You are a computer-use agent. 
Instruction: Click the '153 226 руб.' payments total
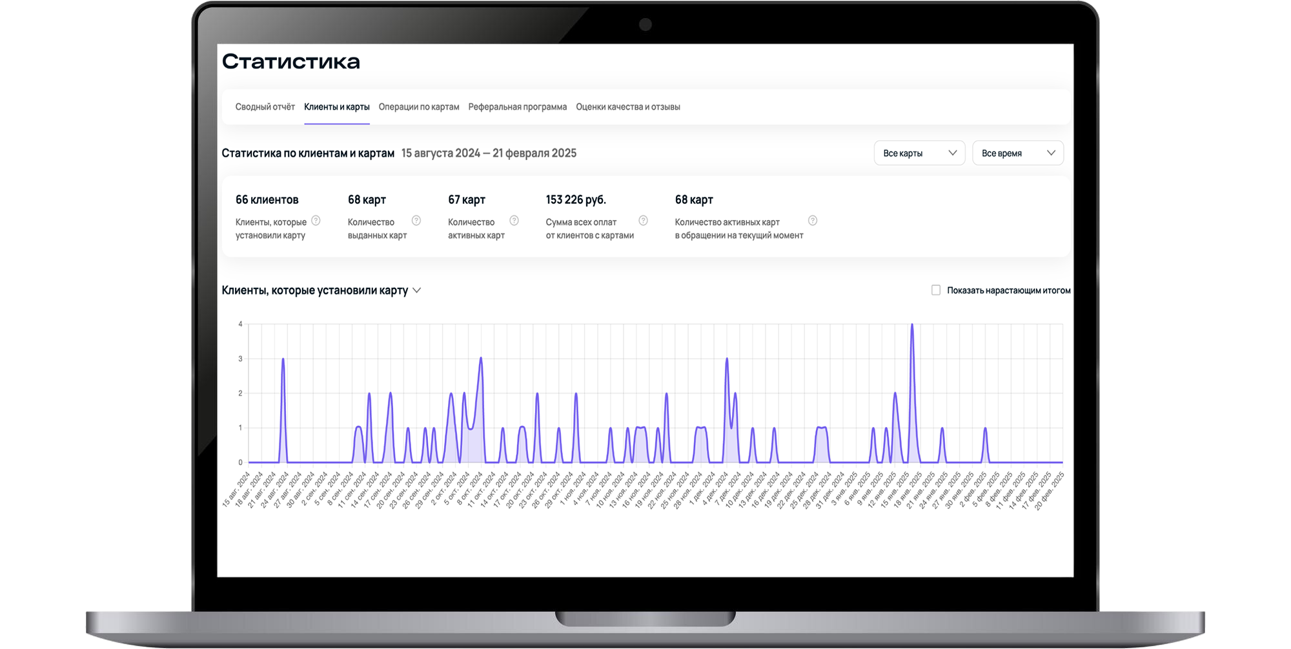(x=575, y=200)
